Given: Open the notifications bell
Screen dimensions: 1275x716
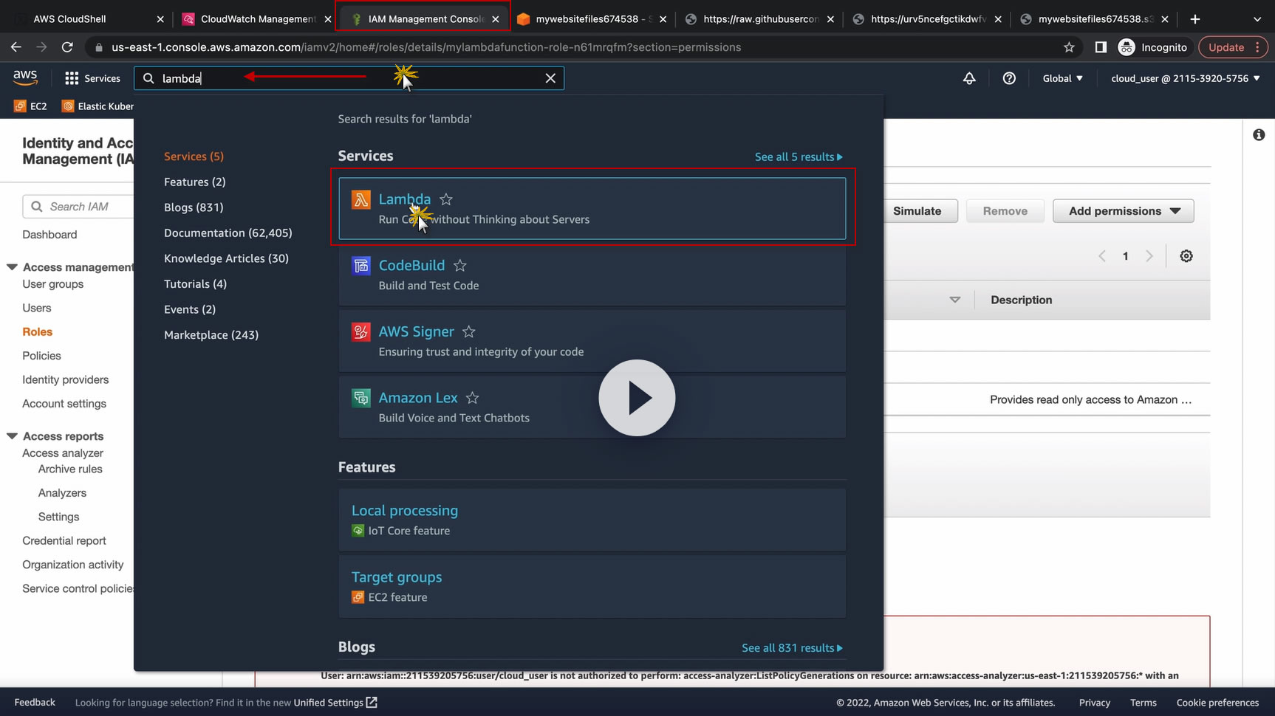Looking at the screenshot, I should (x=969, y=78).
